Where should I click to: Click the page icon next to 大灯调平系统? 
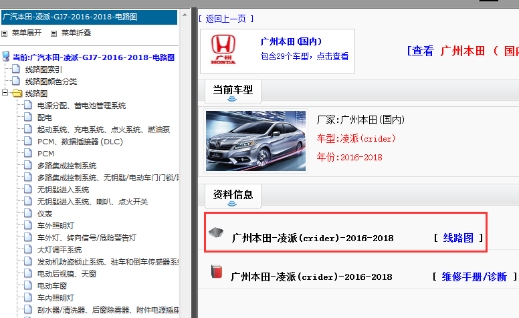pos(28,249)
